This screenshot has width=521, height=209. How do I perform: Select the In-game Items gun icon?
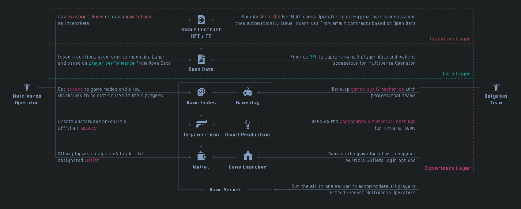pyautogui.click(x=201, y=124)
